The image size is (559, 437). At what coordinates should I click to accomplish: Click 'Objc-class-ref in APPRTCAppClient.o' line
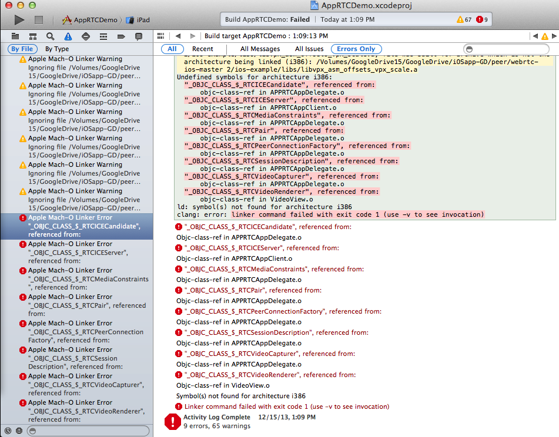click(234, 258)
